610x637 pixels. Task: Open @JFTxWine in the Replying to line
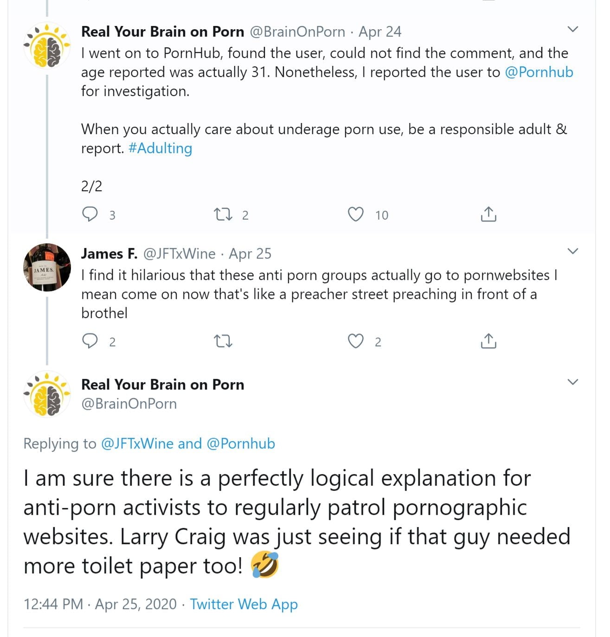click(x=137, y=444)
